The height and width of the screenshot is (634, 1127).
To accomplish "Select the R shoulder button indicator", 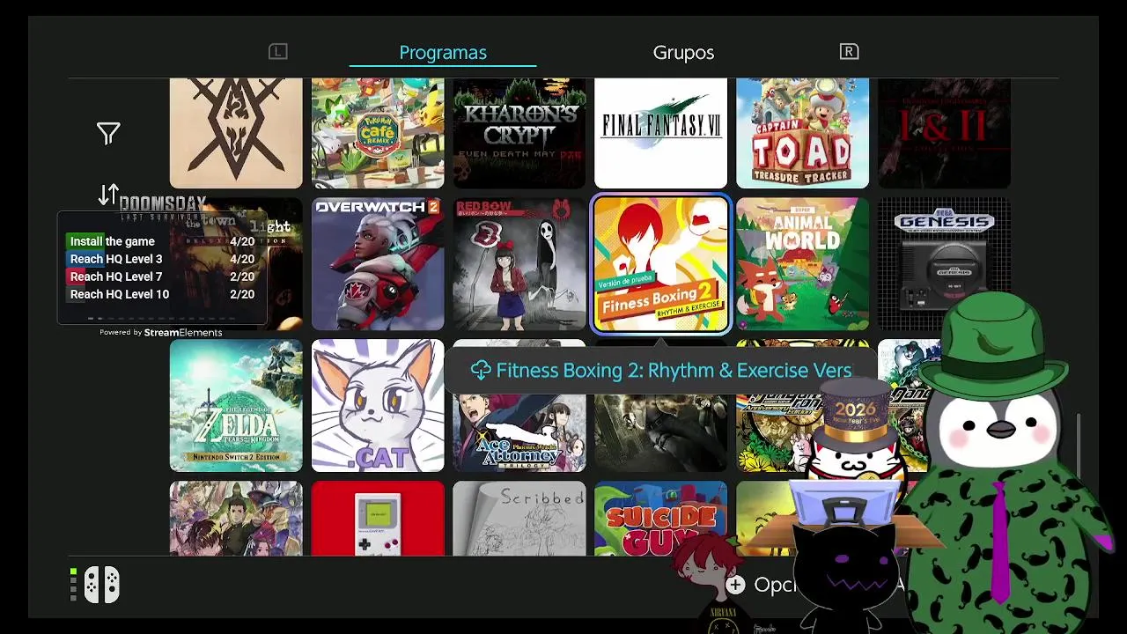I will (849, 52).
